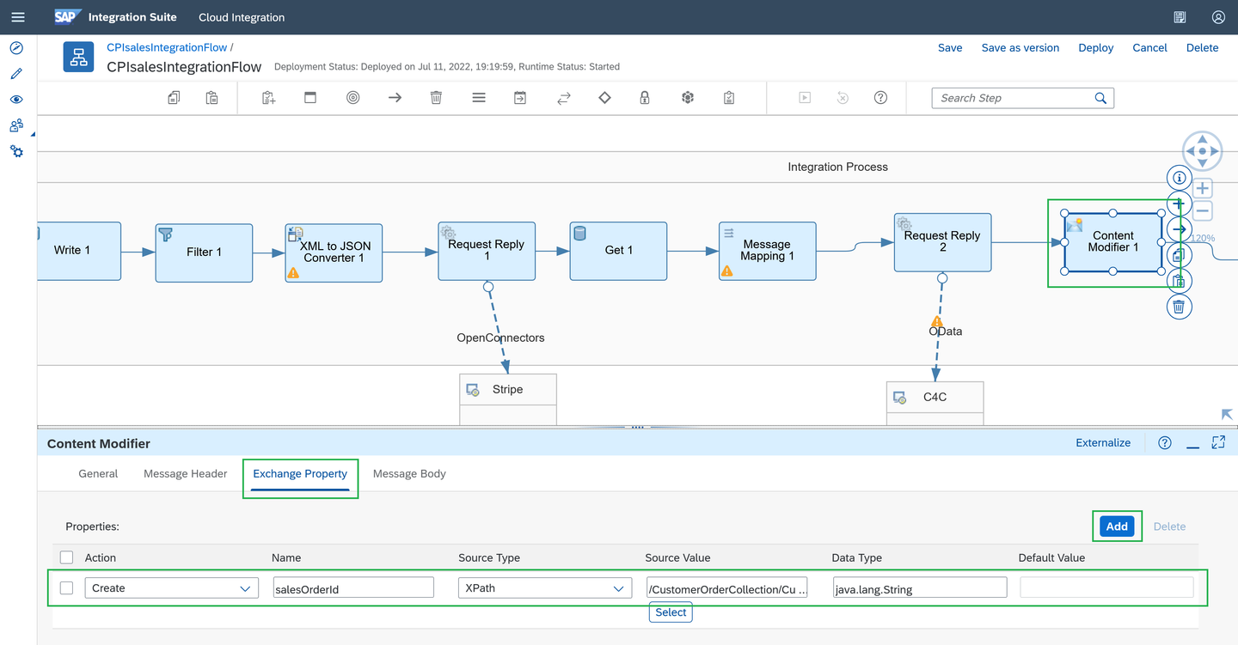
Task: Click the warning icon on XML to JSON Converter
Action: [x=293, y=272]
